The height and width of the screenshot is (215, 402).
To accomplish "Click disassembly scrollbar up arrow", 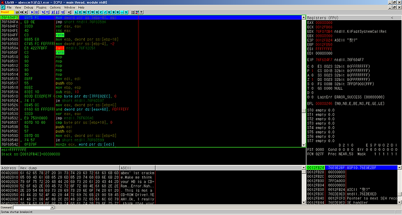I will (304, 18).
